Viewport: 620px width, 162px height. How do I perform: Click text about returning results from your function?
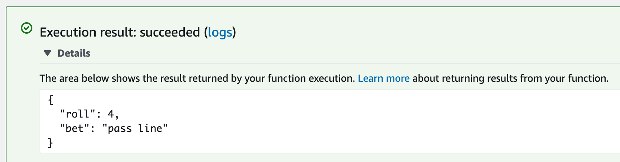pos(511,78)
